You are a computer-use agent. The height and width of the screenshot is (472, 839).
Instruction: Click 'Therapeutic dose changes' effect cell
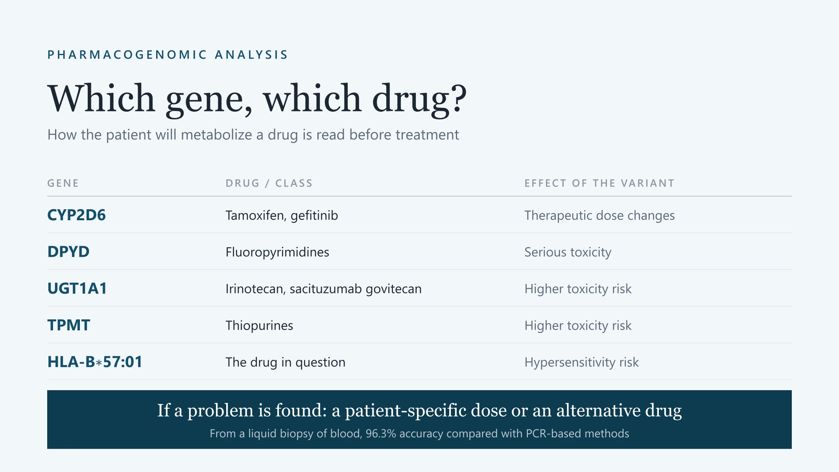click(x=599, y=216)
